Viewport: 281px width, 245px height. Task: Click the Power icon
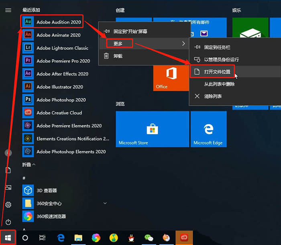point(8,222)
